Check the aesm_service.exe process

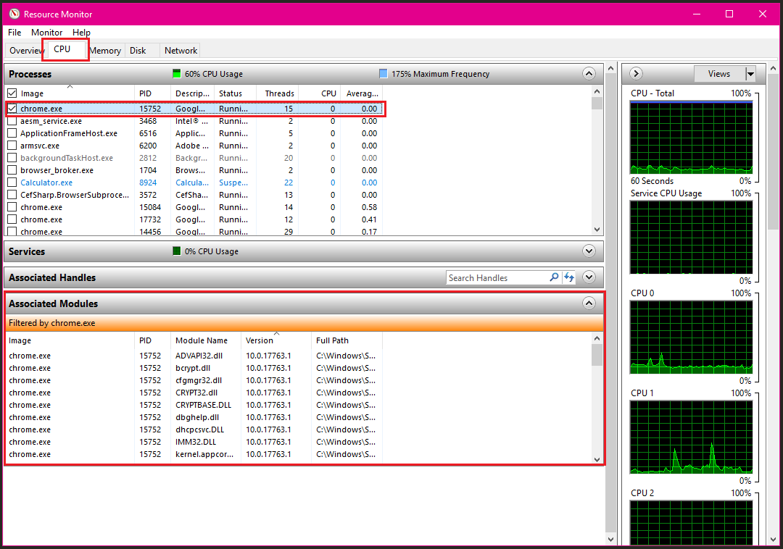[x=11, y=121]
